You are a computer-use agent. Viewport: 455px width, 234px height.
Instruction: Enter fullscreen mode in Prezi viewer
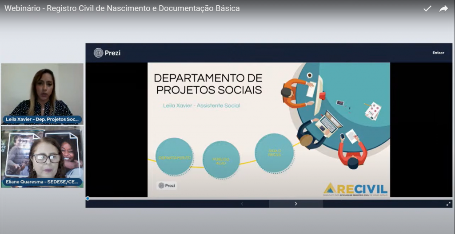tap(448, 204)
